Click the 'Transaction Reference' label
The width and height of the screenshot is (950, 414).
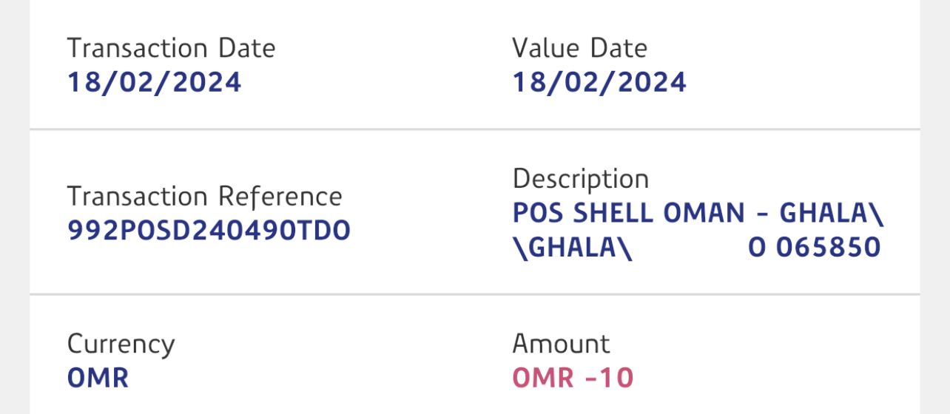click(204, 197)
